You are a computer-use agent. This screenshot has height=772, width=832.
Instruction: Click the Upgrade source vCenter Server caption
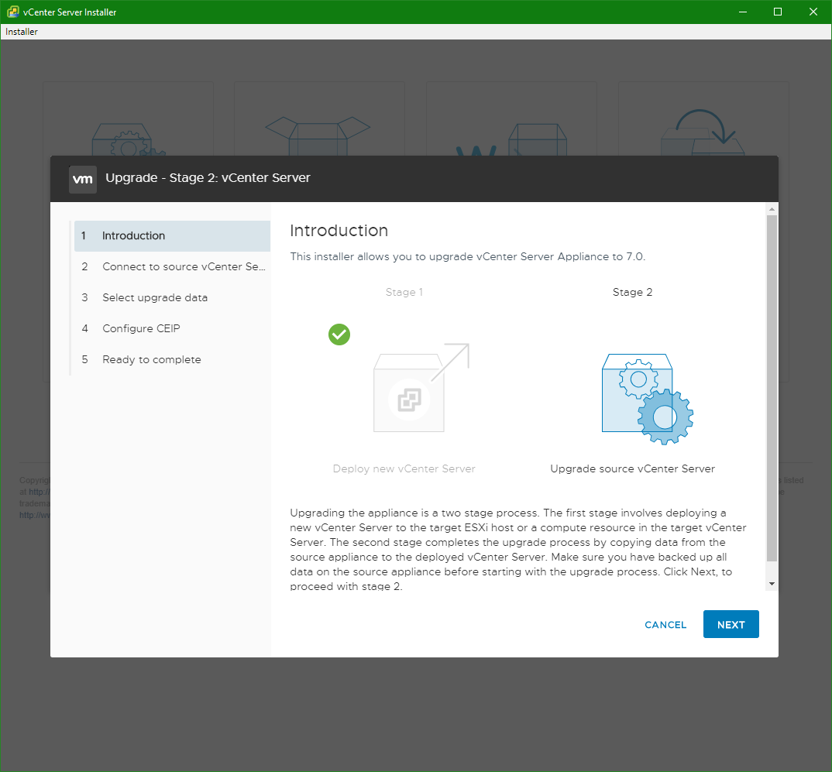(632, 468)
